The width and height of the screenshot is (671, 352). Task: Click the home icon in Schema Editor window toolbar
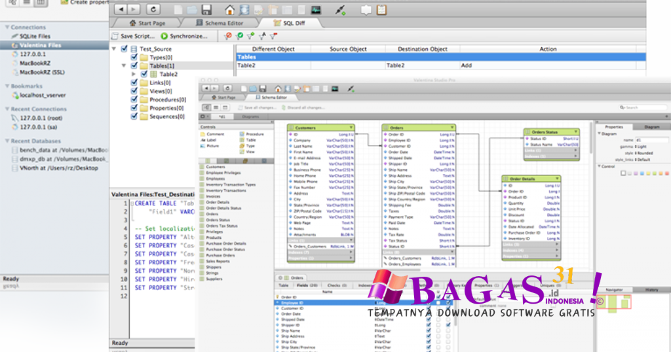278,88
